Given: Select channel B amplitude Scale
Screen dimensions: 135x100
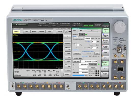Looking at the screenshot, I should [68, 58].
